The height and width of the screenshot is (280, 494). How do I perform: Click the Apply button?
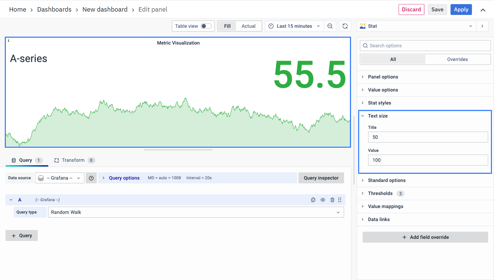pos(461,10)
